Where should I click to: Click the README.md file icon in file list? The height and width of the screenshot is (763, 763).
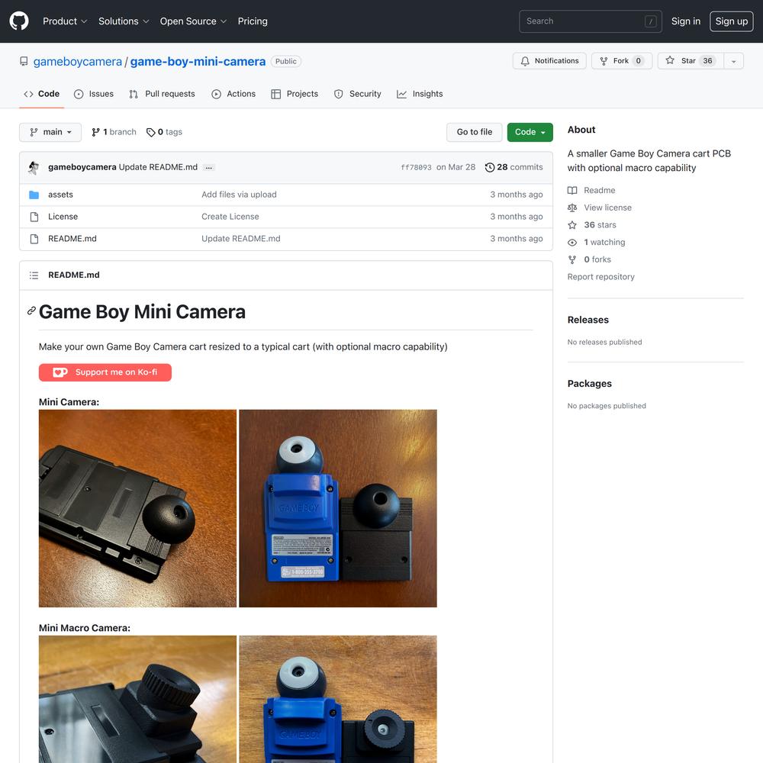tap(34, 239)
